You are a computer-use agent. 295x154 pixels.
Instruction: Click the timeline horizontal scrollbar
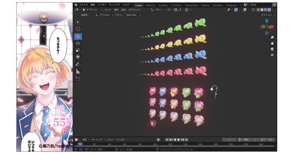tap(174, 146)
